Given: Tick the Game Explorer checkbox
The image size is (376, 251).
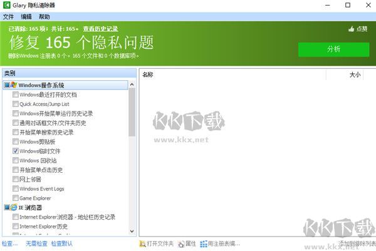Looking at the screenshot, I should pyautogui.click(x=16, y=198).
